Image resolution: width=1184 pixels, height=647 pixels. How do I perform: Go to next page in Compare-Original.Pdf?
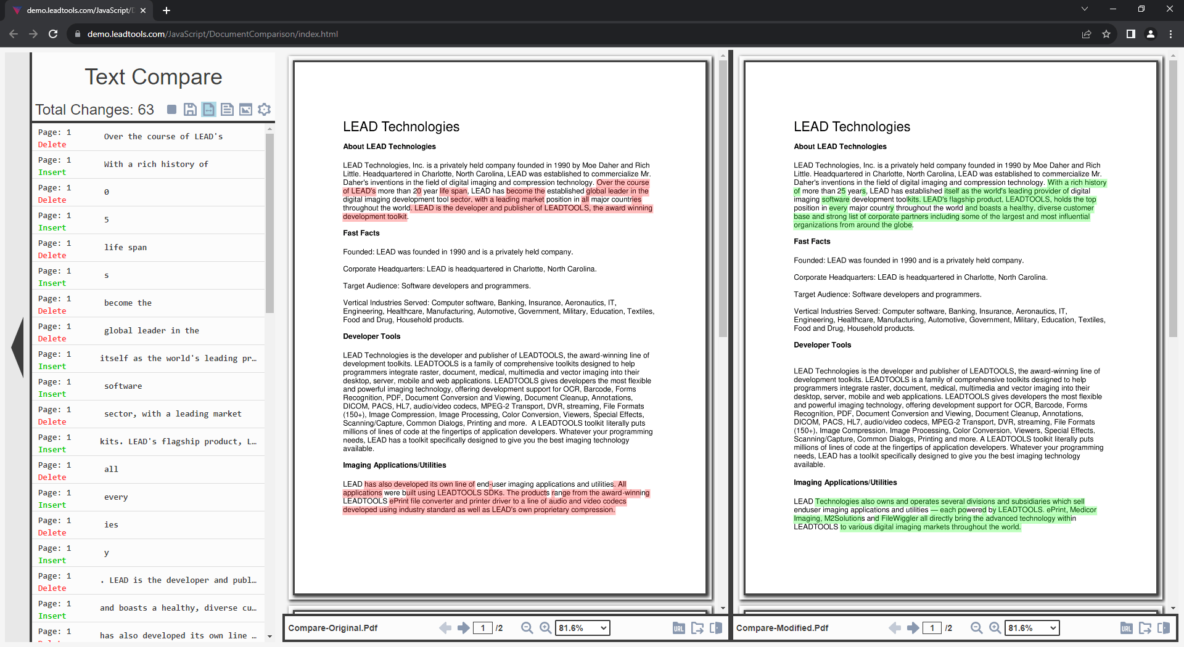(464, 628)
